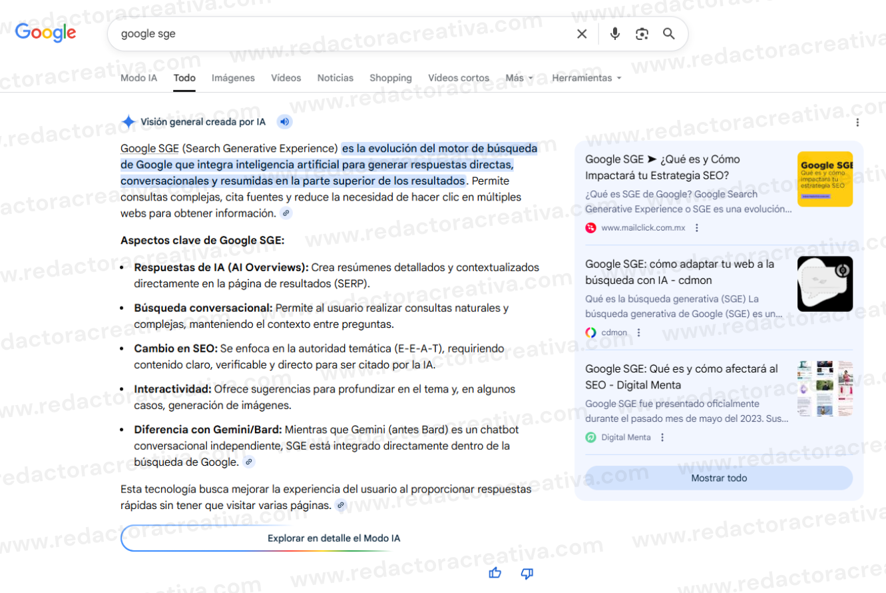Click 'Respuestas de IA (AI Overviews):' text

pos(221,267)
